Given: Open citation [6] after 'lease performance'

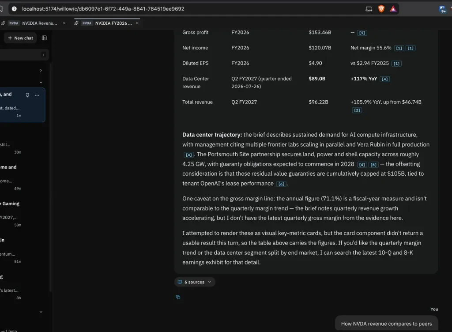Looking at the screenshot, I should coord(281,184).
